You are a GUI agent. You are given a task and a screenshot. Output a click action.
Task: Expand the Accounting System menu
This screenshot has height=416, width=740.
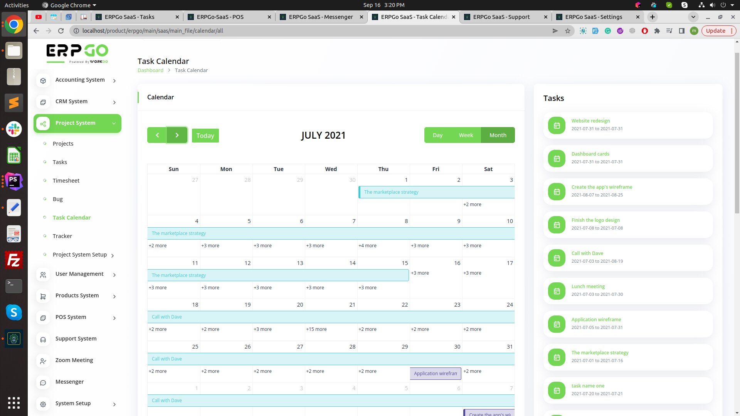coord(80,80)
